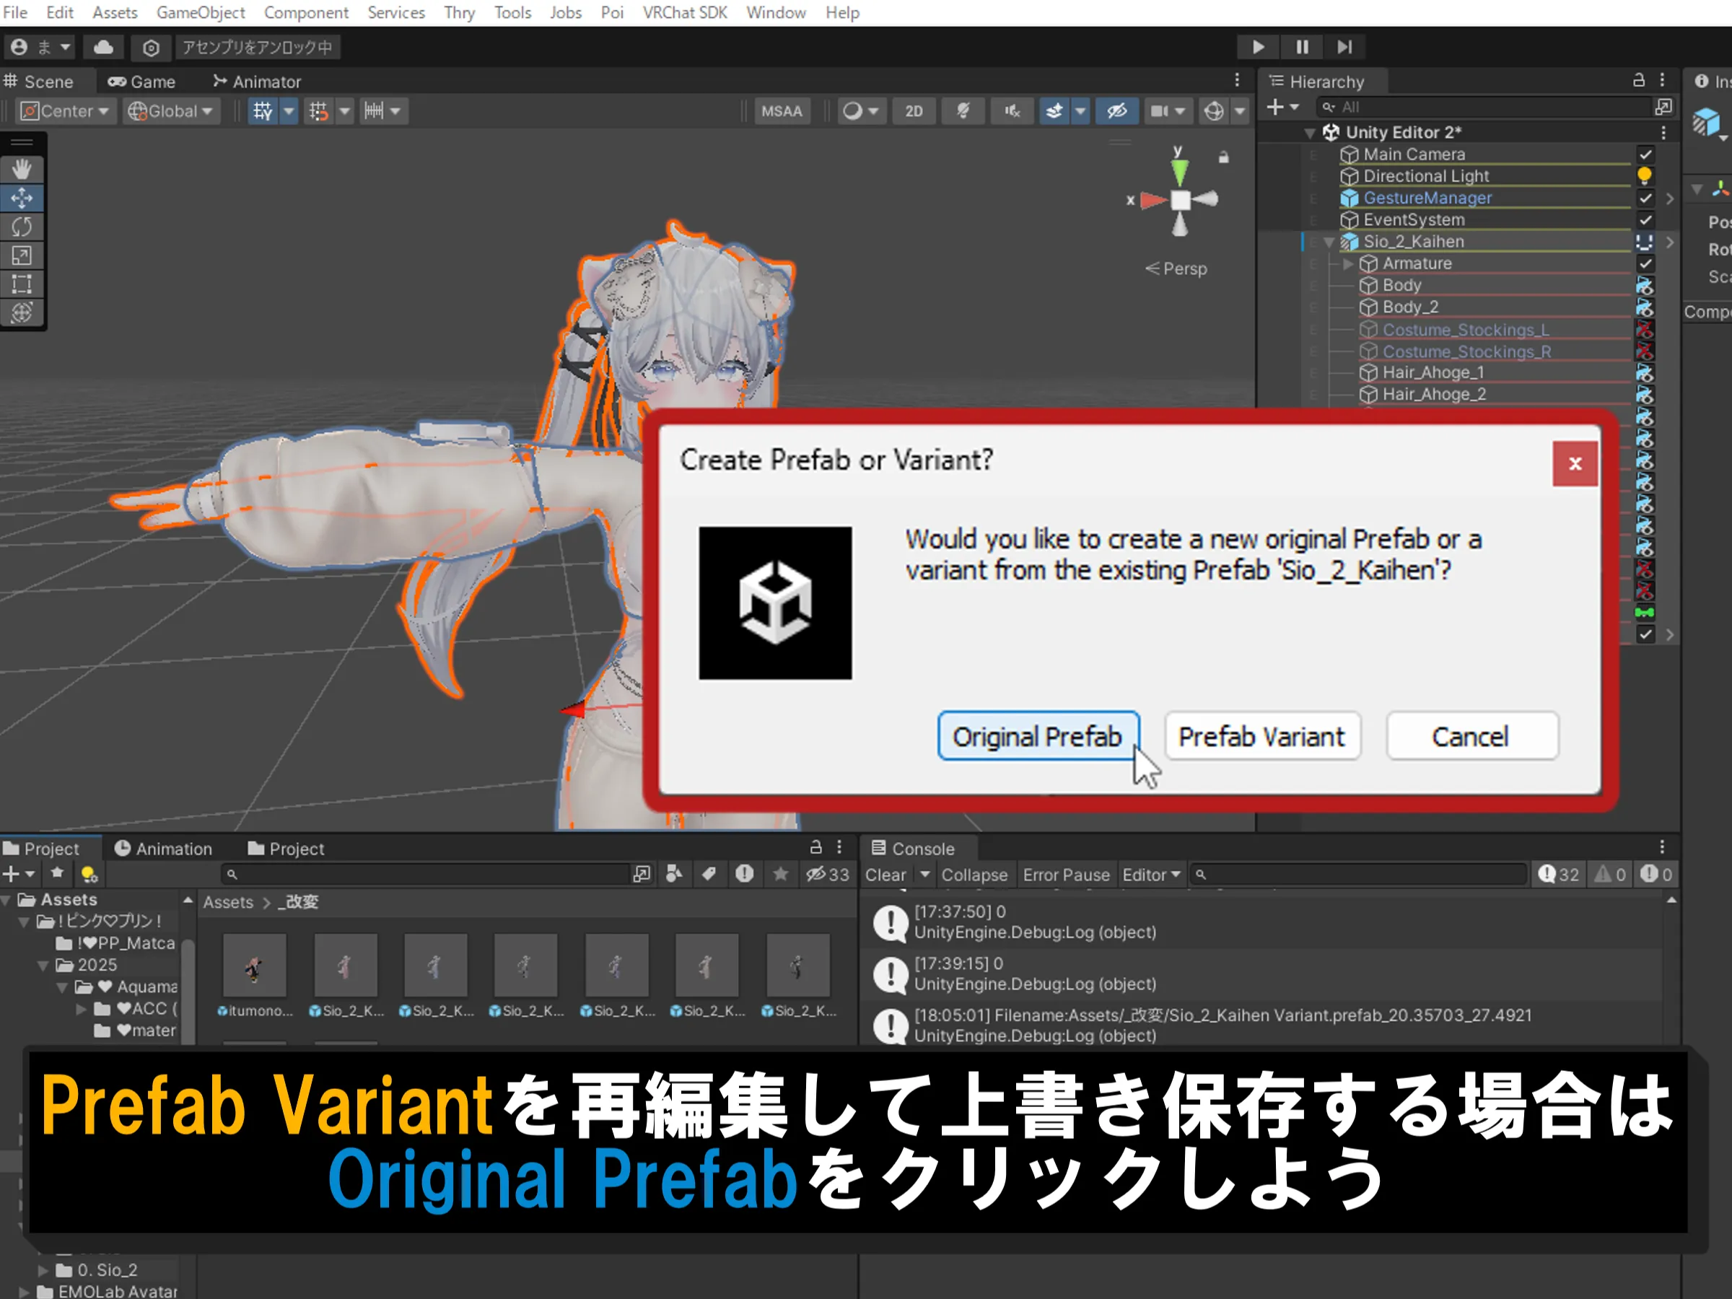Click the Hierarchy search field
The height and width of the screenshot is (1299, 1732).
click(x=1482, y=108)
